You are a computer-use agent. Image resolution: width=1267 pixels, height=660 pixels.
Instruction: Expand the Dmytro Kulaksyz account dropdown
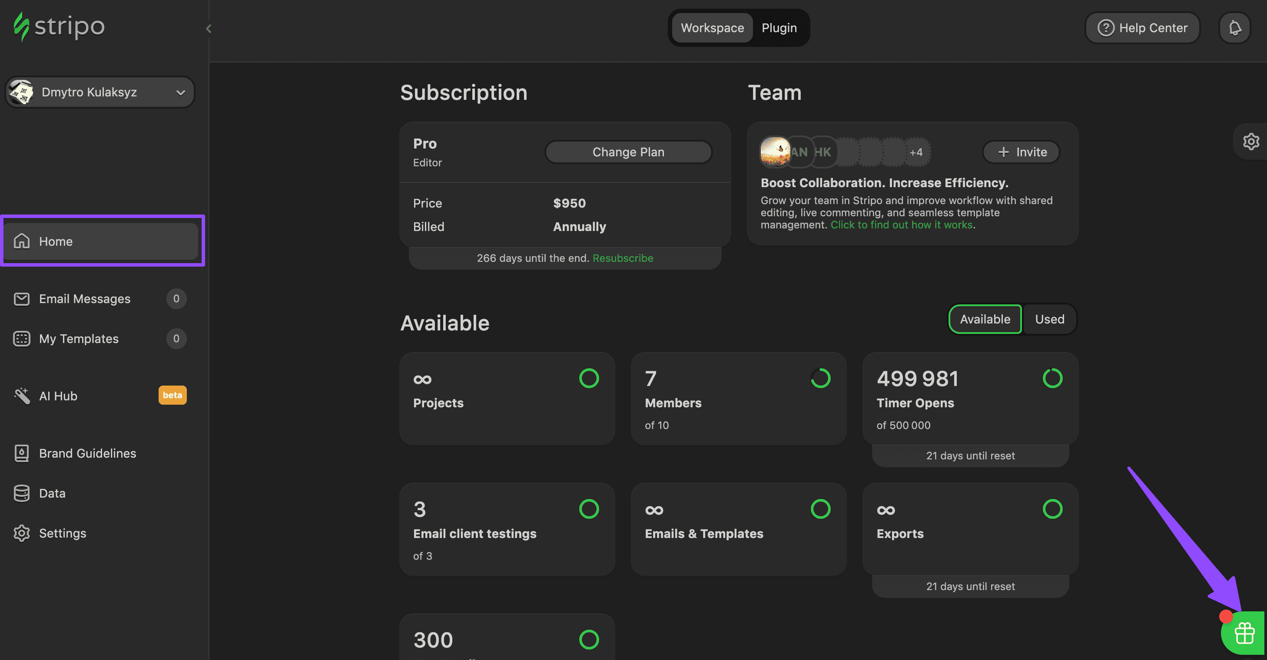pyautogui.click(x=100, y=92)
